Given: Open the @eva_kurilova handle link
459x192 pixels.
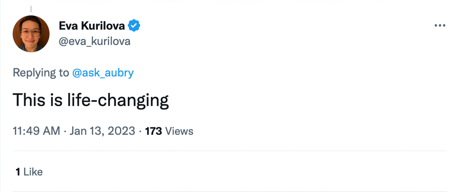Looking at the screenshot, I should click(94, 41).
